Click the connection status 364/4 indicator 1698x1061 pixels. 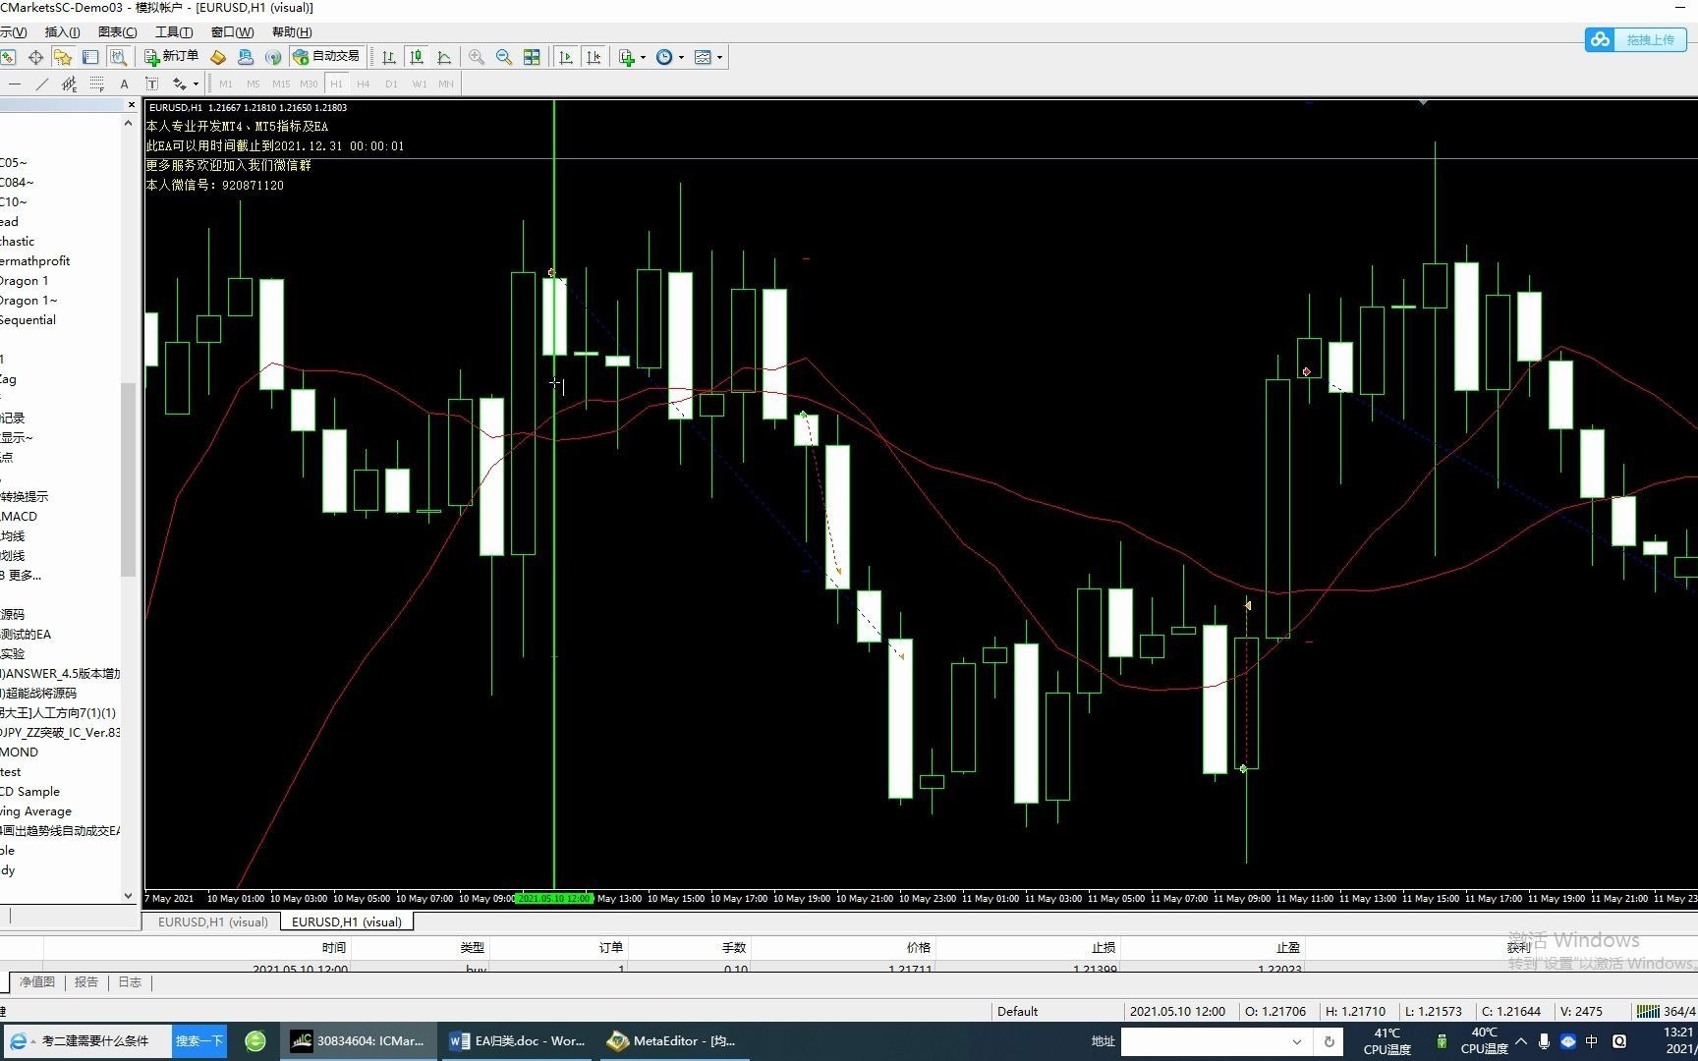click(x=1667, y=1011)
